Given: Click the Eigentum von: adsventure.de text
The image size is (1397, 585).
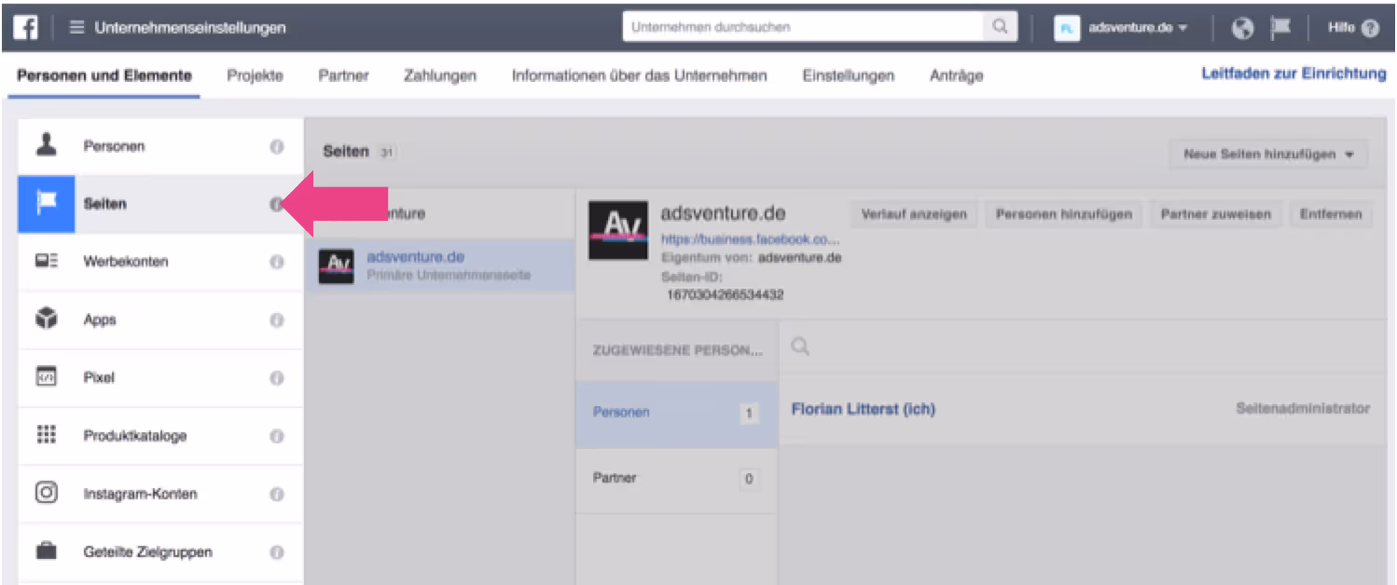Looking at the screenshot, I should tap(751, 258).
